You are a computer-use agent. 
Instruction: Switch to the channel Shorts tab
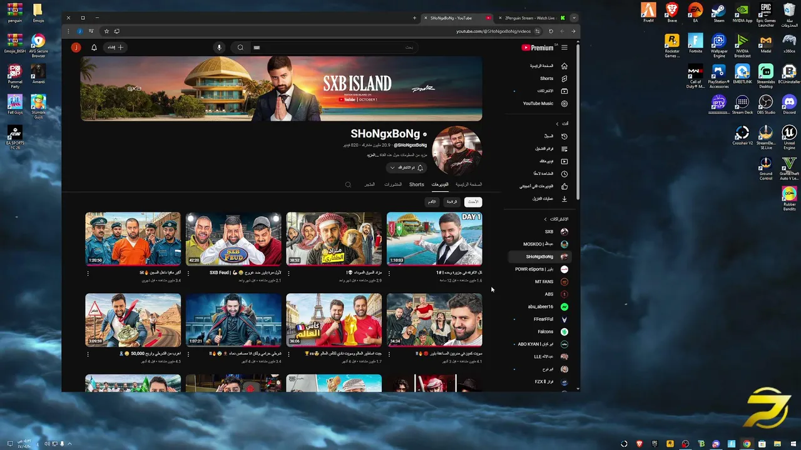(x=417, y=184)
